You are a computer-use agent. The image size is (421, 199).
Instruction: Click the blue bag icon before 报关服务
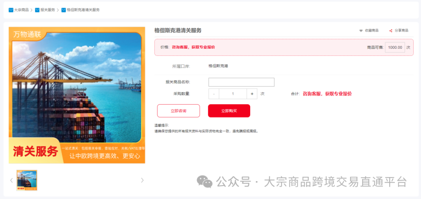click(37, 10)
